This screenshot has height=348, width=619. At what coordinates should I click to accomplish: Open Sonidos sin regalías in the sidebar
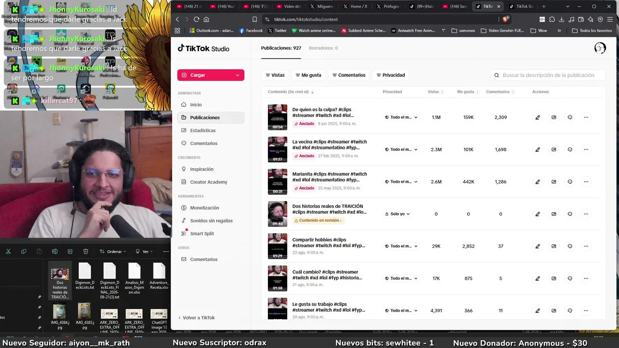211,220
